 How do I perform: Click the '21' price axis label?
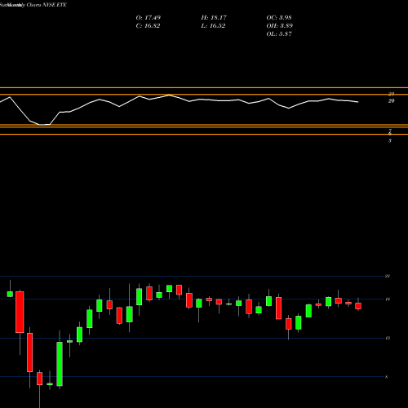click(387, 276)
